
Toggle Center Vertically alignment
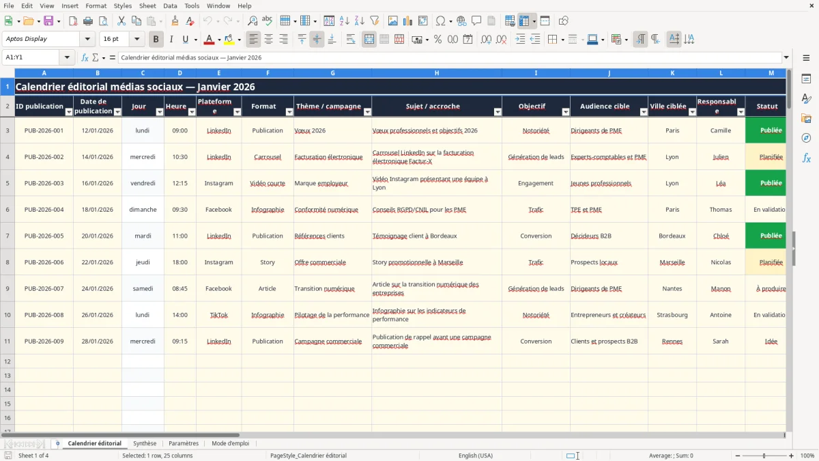[317, 40]
